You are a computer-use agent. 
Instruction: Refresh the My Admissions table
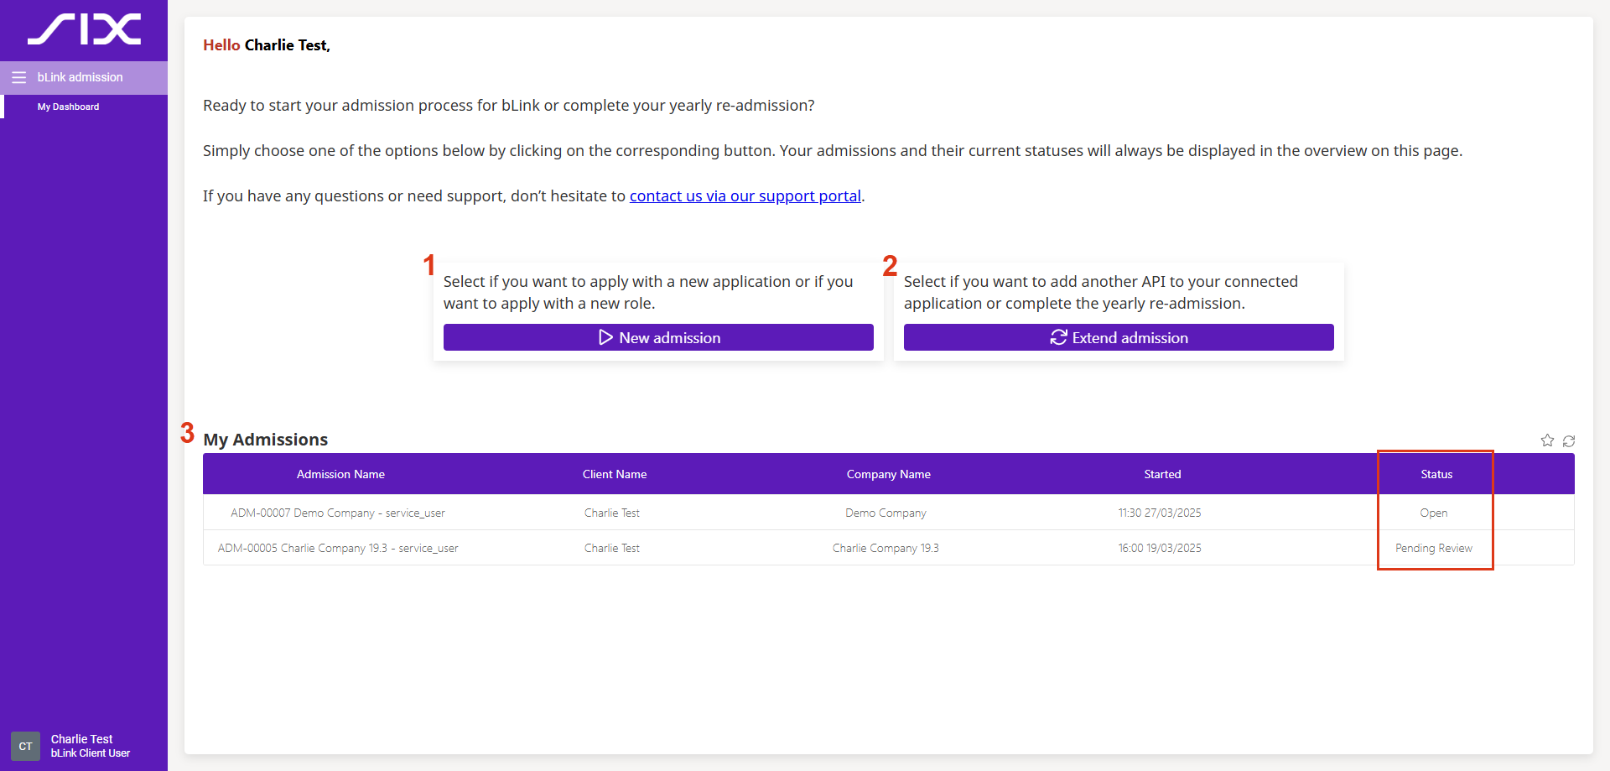pos(1569,440)
